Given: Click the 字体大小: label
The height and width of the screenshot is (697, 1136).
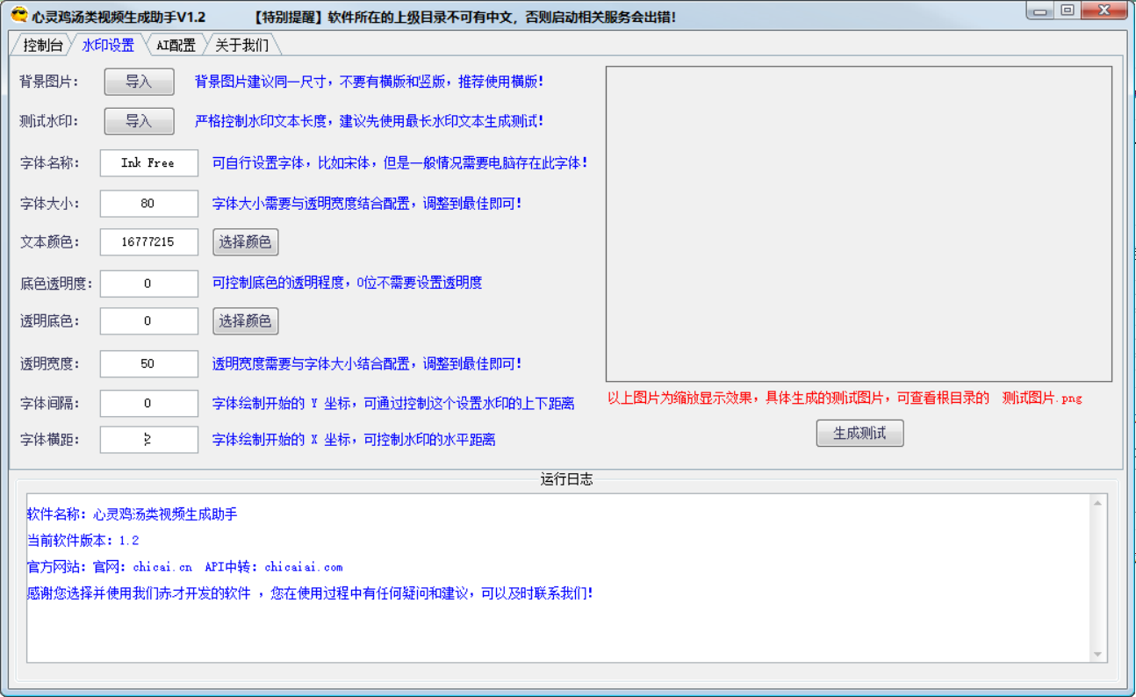Looking at the screenshot, I should click(x=50, y=204).
